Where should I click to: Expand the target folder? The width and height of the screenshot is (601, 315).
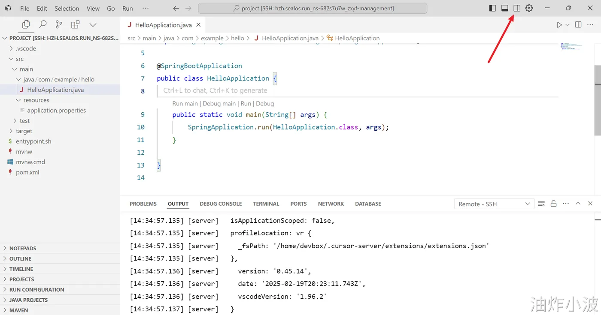pos(60,131)
